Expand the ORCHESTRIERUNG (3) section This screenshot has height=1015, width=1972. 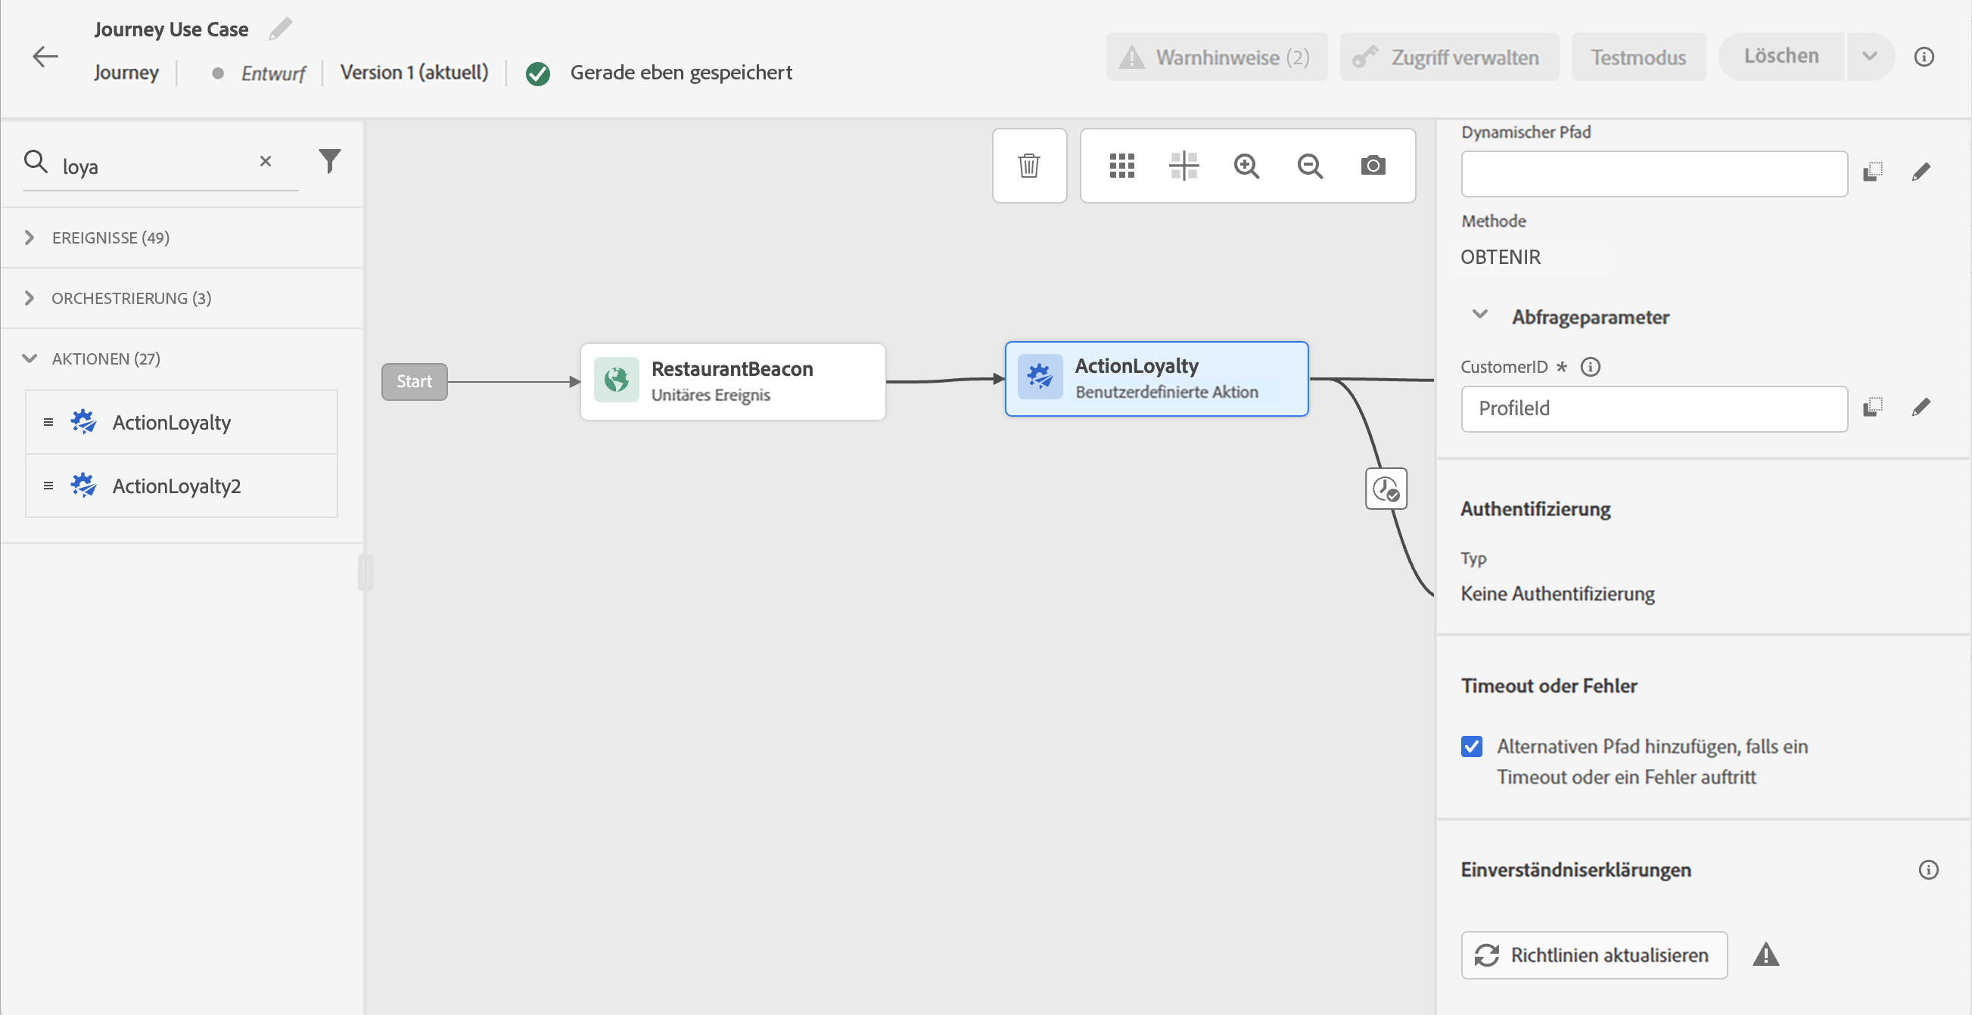pyautogui.click(x=29, y=298)
